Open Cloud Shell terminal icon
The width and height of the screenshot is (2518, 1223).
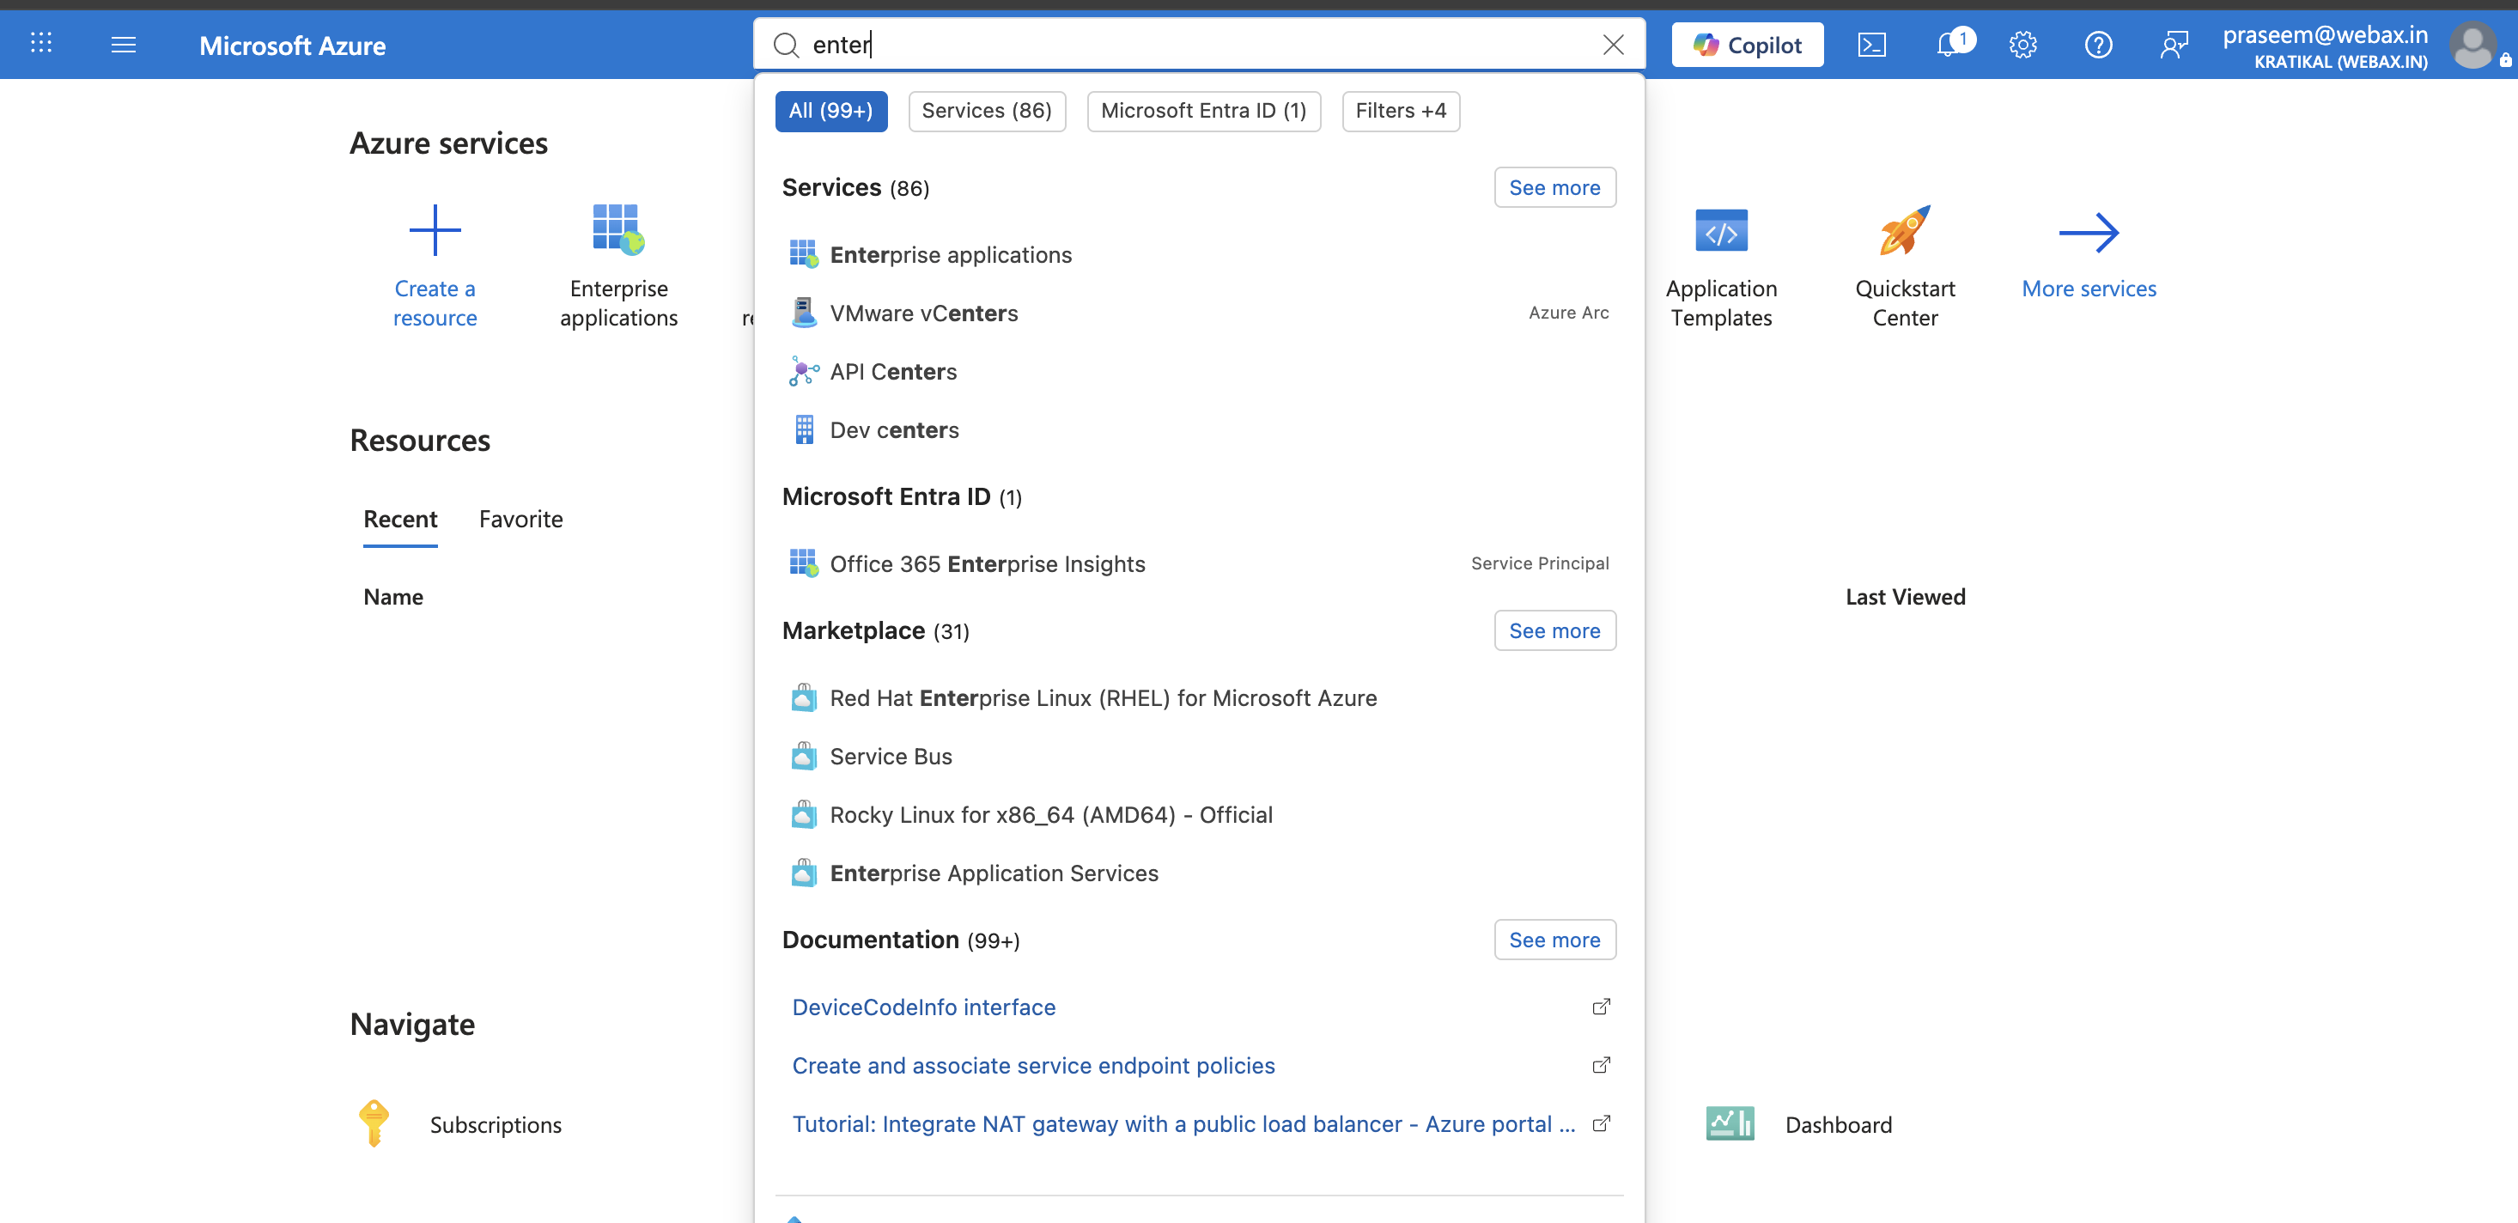coord(1871,45)
